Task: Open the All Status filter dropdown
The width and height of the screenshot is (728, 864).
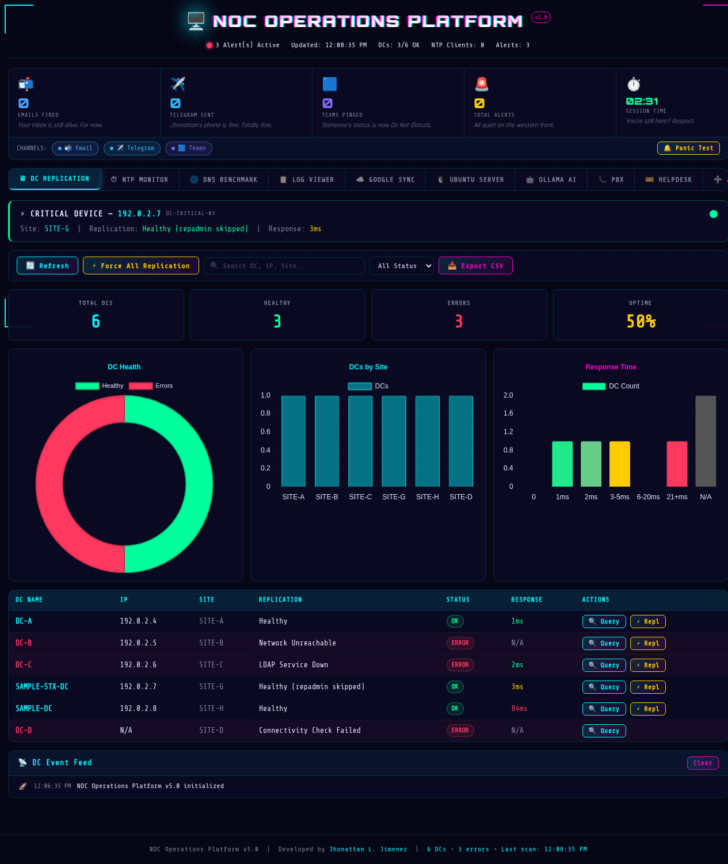Action: pyautogui.click(x=402, y=266)
